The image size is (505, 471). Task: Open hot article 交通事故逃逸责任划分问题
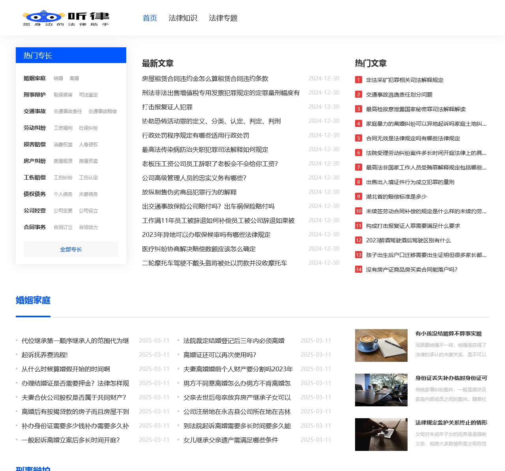coord(399,95)
